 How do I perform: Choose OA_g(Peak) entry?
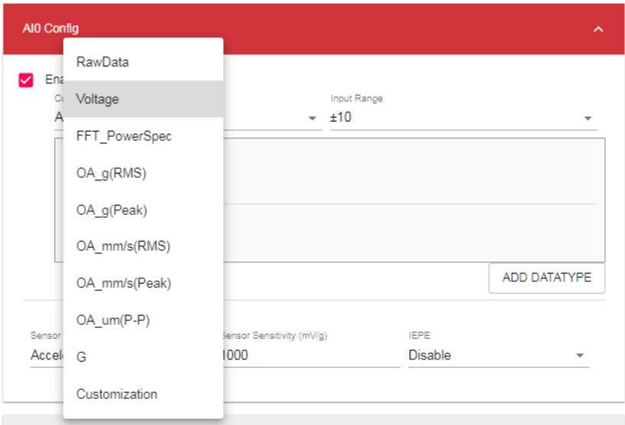143,210
